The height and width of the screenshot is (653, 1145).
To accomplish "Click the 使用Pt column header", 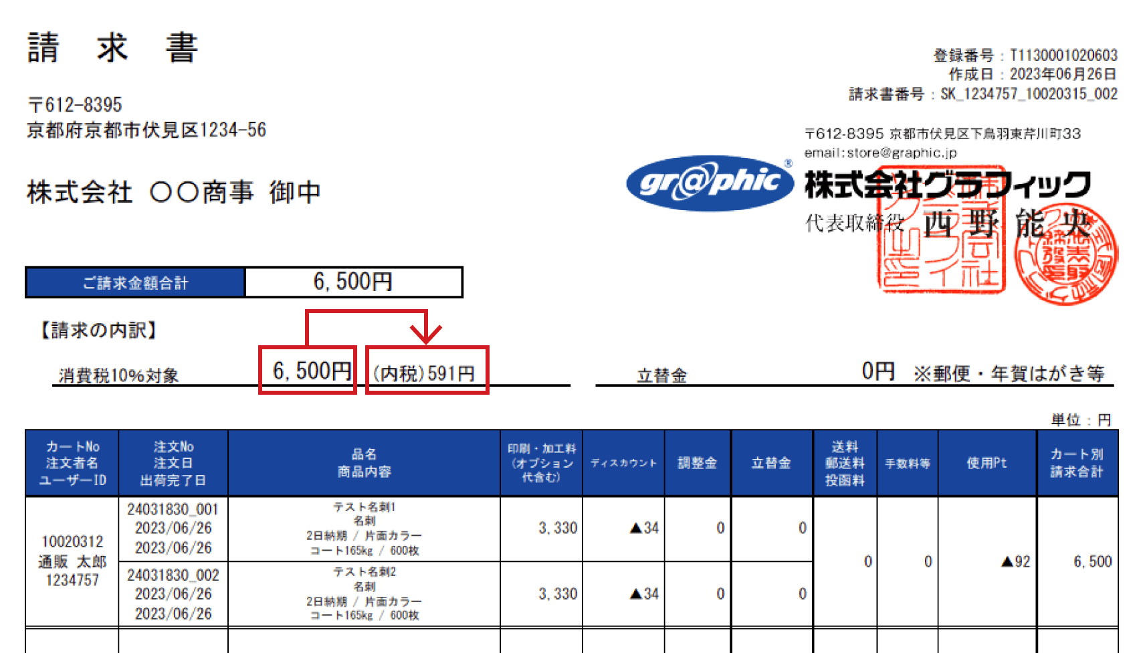I will click(987, 463).
